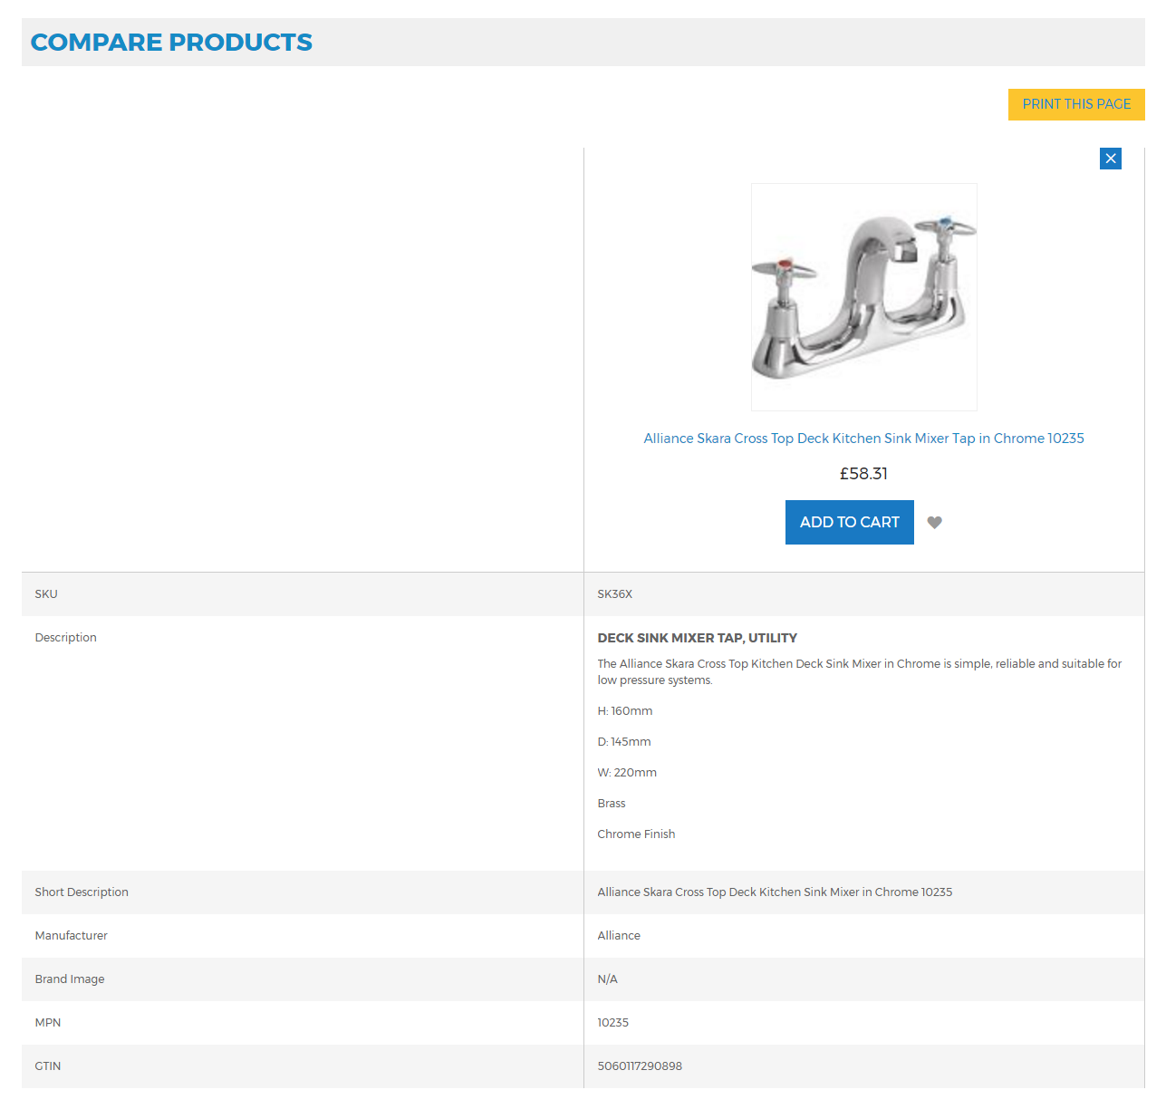
Task: Click the £58.31 price
Action: (x=863, y=474)
